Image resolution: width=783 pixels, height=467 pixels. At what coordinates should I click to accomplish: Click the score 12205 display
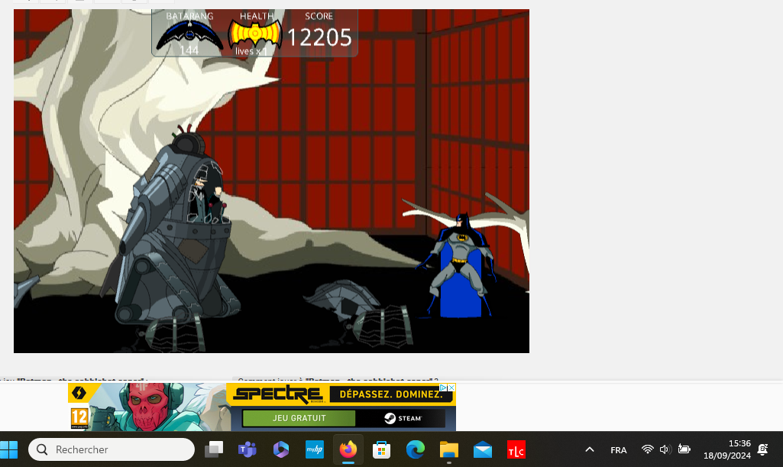tap(319, 37)
